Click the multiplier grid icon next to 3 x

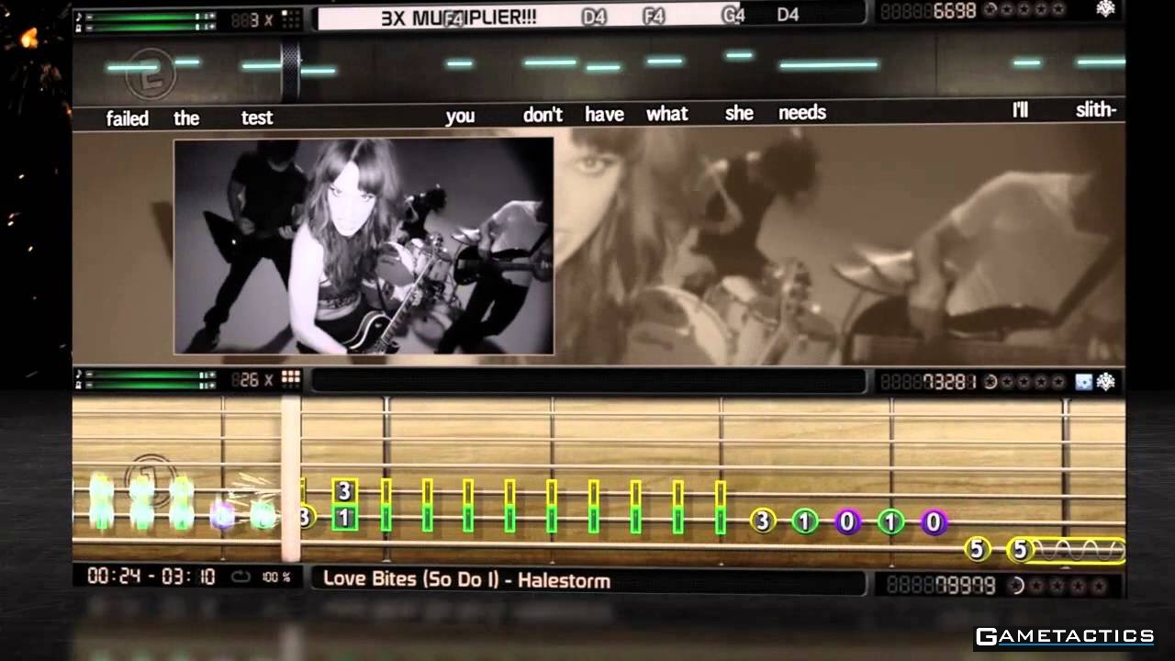290,18
